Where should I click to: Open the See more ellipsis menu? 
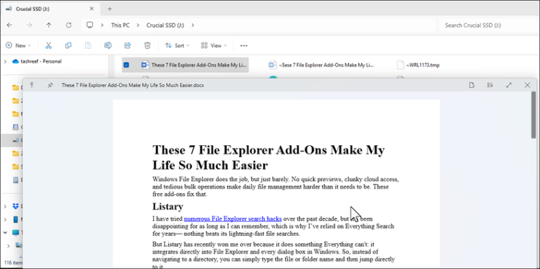[244, 46]
